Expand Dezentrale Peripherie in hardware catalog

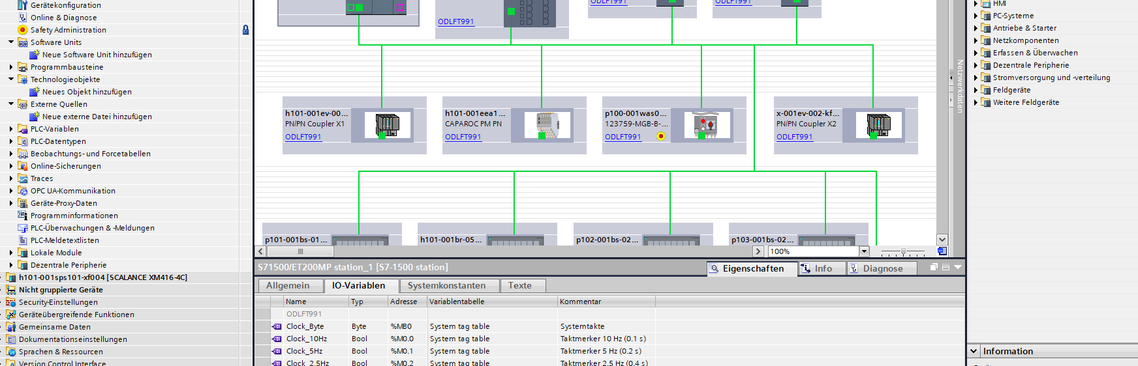976,65
